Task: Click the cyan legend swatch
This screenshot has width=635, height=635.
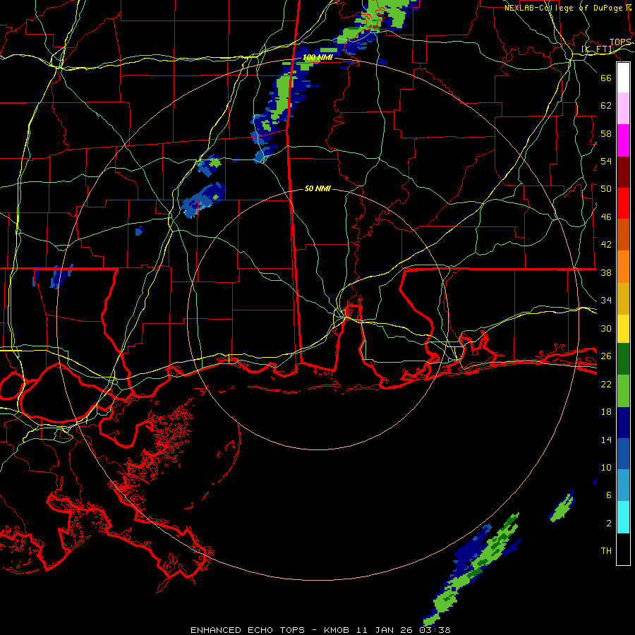Action: click(x=623, y=517)
